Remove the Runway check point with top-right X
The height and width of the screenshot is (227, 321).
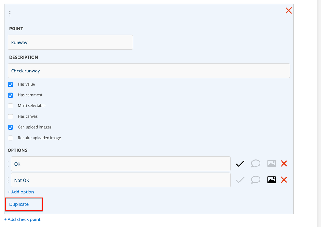(288, 11)
